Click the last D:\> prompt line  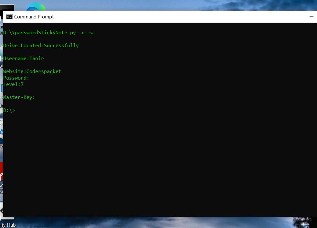pyautogui.click(x=9, y=110)
